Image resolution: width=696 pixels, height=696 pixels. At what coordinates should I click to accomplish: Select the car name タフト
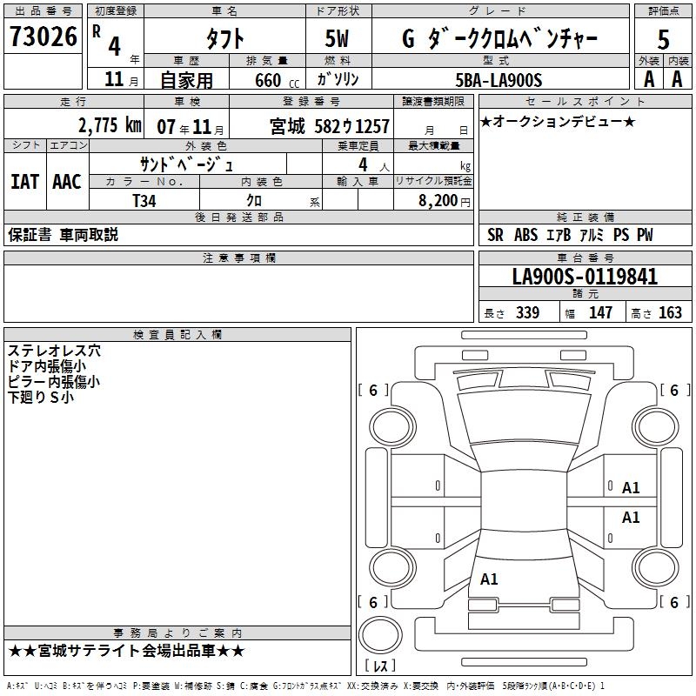225,39
